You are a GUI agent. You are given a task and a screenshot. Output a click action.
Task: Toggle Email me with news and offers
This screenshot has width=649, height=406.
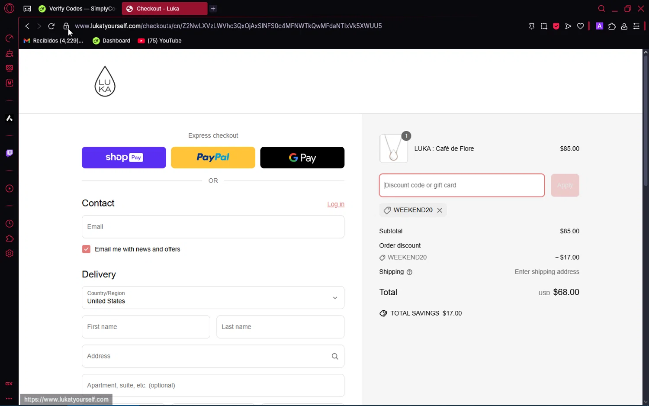tap(86, 249)
